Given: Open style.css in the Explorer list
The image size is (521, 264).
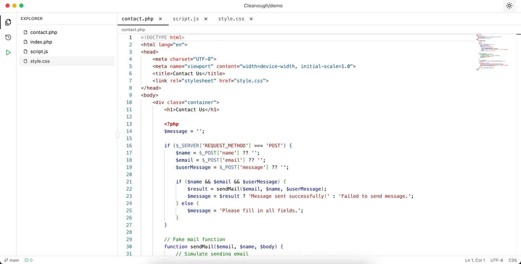Looking at the screenshot, I should pos(67,61).
